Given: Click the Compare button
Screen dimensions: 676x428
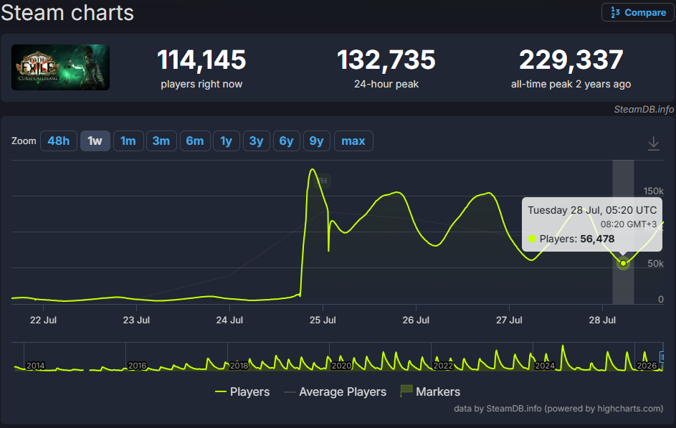Looking at the screenshot, I should coord(637,12).
